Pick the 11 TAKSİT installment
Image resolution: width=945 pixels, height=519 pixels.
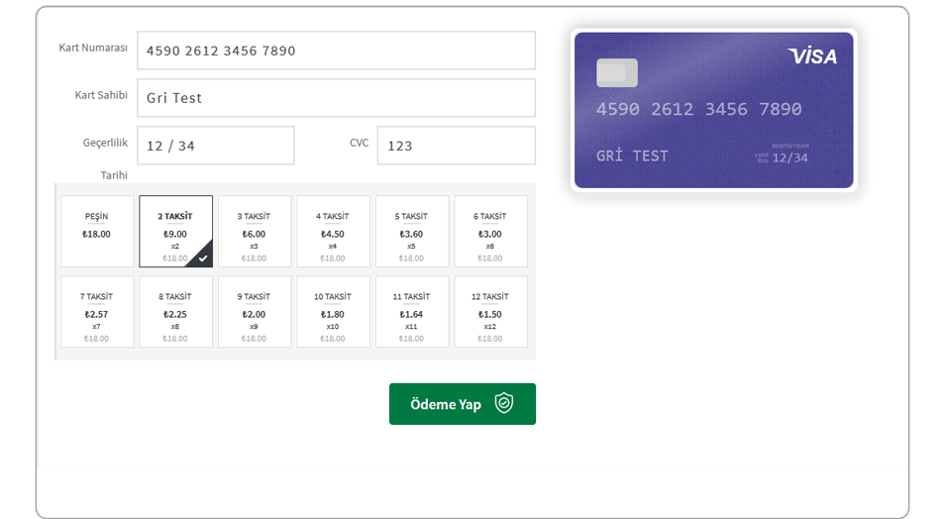412,312
